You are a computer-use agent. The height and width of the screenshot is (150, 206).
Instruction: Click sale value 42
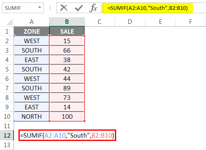[67, 69]
